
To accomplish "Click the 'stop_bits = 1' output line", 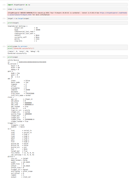I will (26, 41).
